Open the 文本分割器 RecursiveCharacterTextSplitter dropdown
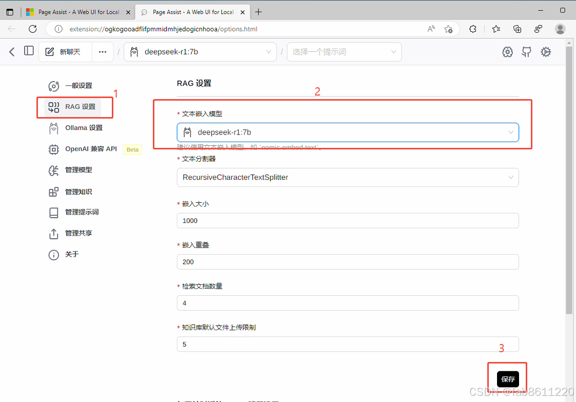 tap(348, 177)
